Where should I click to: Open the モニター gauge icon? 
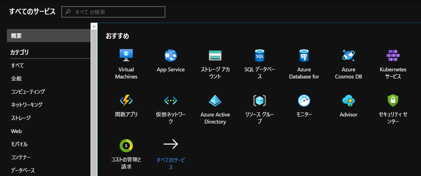[x=304, y=101]
